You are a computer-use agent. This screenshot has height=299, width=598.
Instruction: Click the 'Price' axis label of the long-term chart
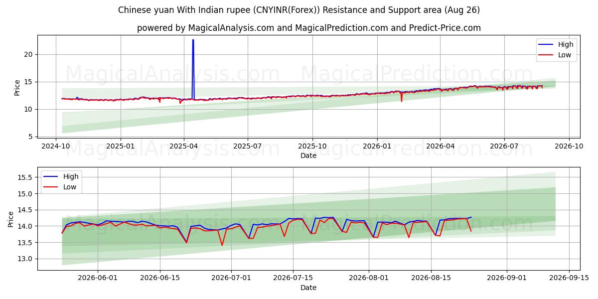[x=17, y=87]
